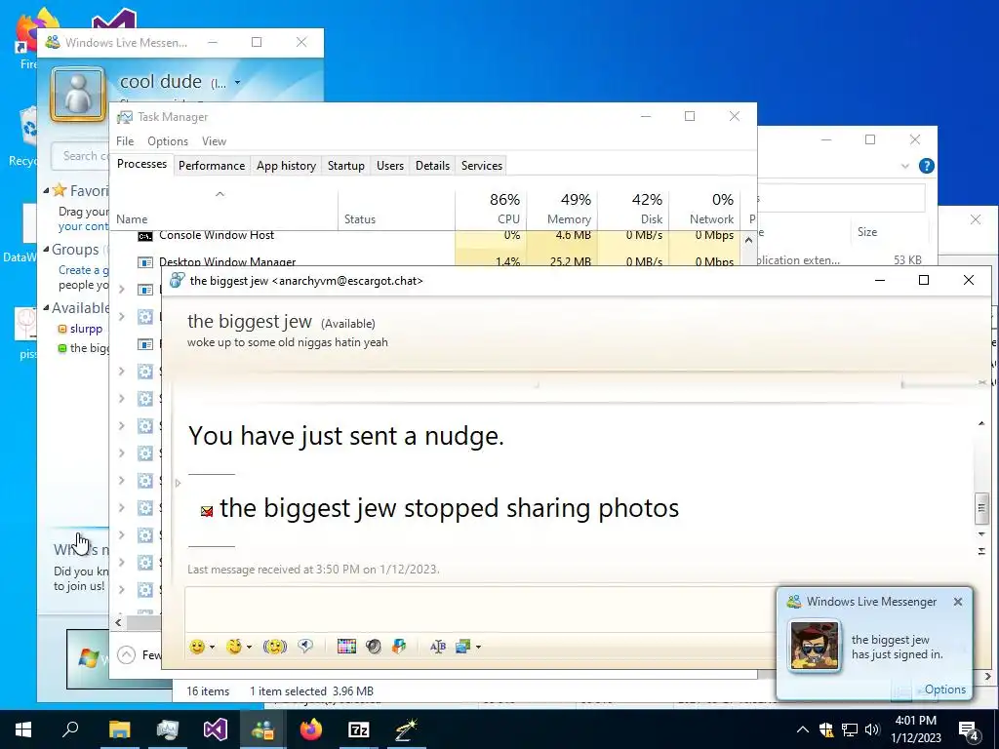Image resolution: width=999 pixels, height=749 pixels.
Task: Click Fewer details arrow in Task Manager
Action: pyautogui.click(x=127, y=654)
